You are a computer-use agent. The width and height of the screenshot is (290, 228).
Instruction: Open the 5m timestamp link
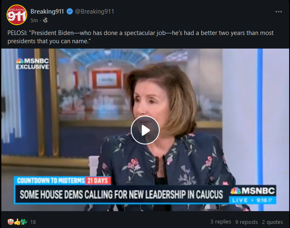(34, 20)
